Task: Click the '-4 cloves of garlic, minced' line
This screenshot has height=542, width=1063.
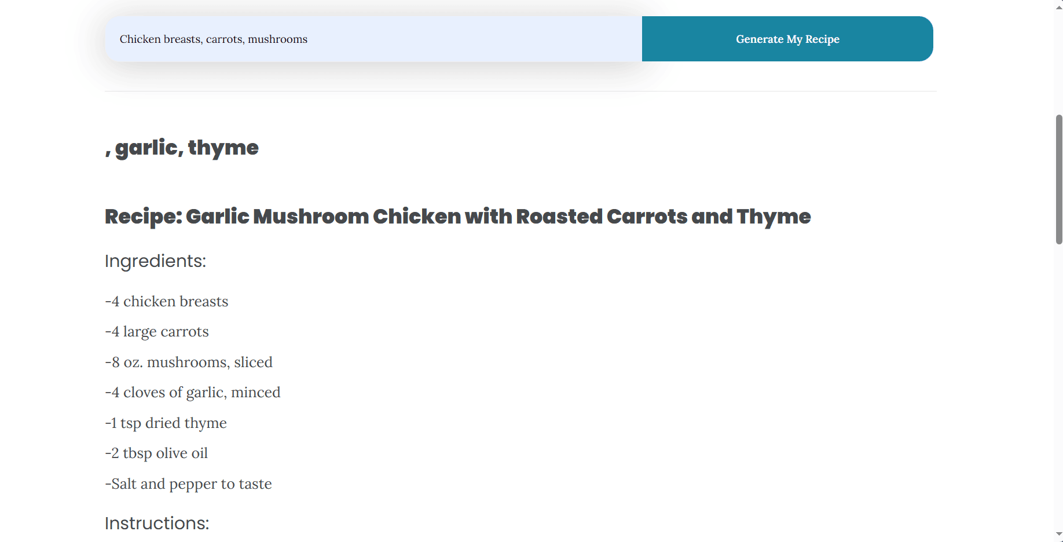Action: (193, 392)
